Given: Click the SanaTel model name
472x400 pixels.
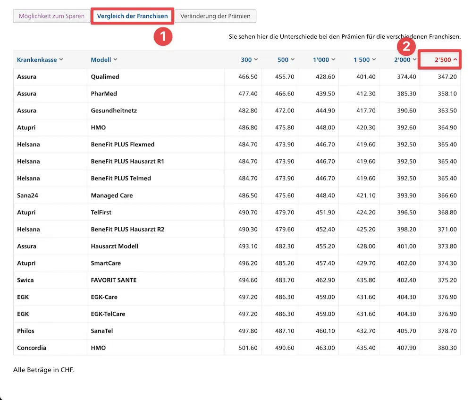Looking at the screenshot, I should click(x=102, y=331).
